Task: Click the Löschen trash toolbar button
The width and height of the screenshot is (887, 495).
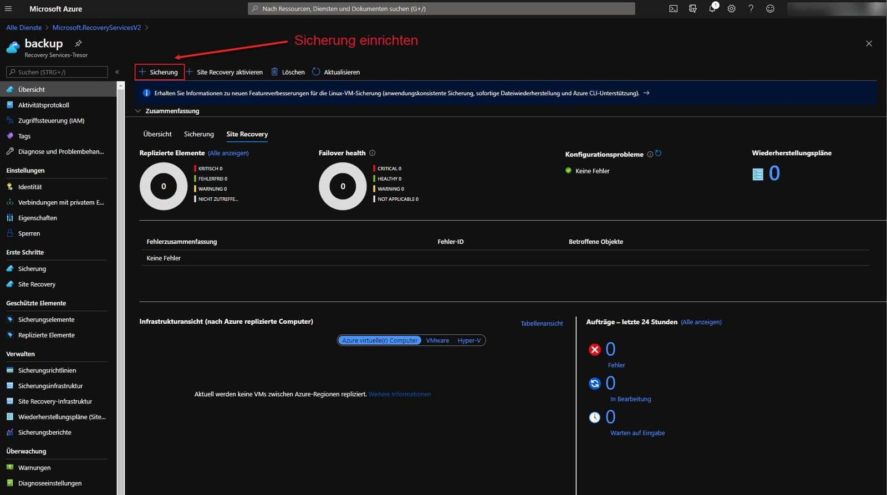Action: point(288,72)
